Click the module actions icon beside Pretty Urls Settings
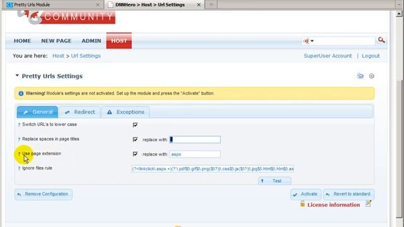The image size is (404, 227). (360, 76)
